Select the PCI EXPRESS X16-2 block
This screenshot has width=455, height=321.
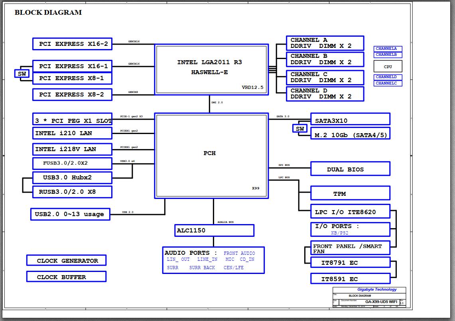pyautogui.click(x=72, y=44)
